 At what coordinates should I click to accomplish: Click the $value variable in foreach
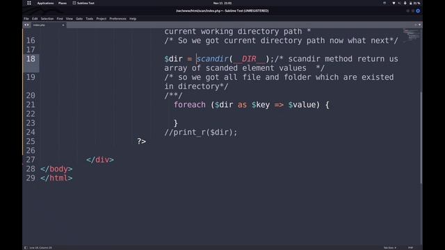click(302, 105)
